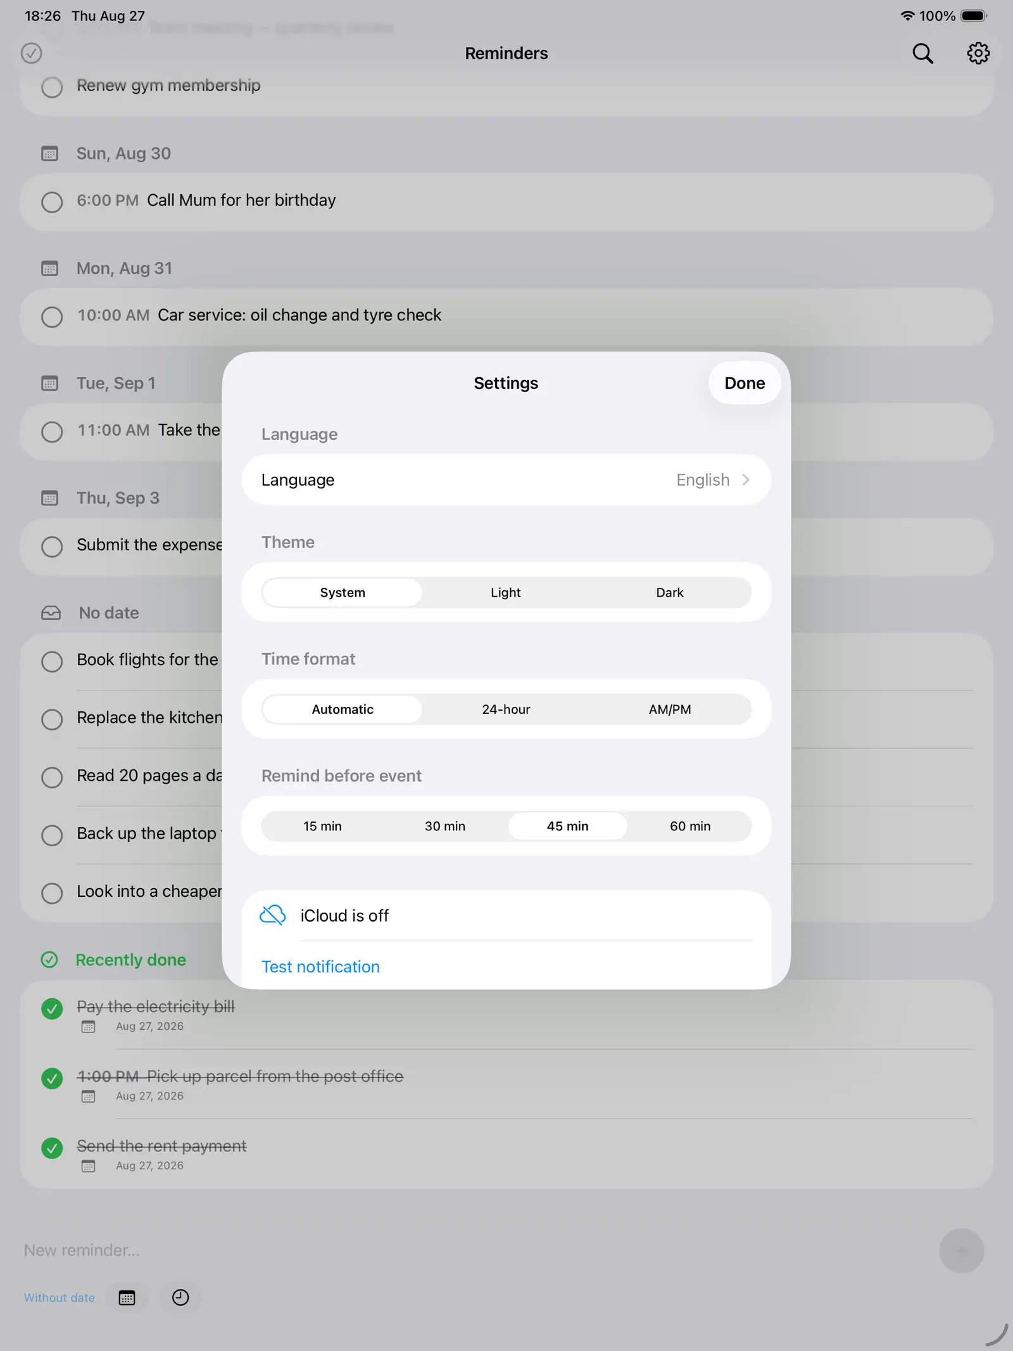
Task: Uncheck Send the rent payment
Action: click(52, 1148)
